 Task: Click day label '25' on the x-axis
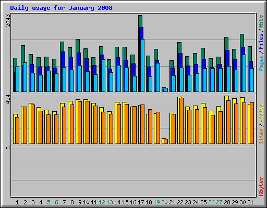pos(203,202)
